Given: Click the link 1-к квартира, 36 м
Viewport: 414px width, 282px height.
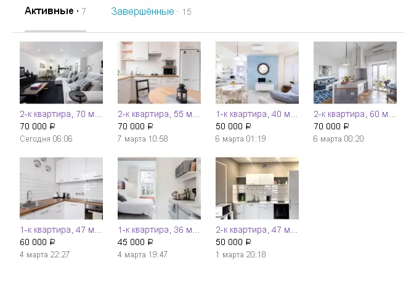Looking at the screenshot, I should (159, 230).
